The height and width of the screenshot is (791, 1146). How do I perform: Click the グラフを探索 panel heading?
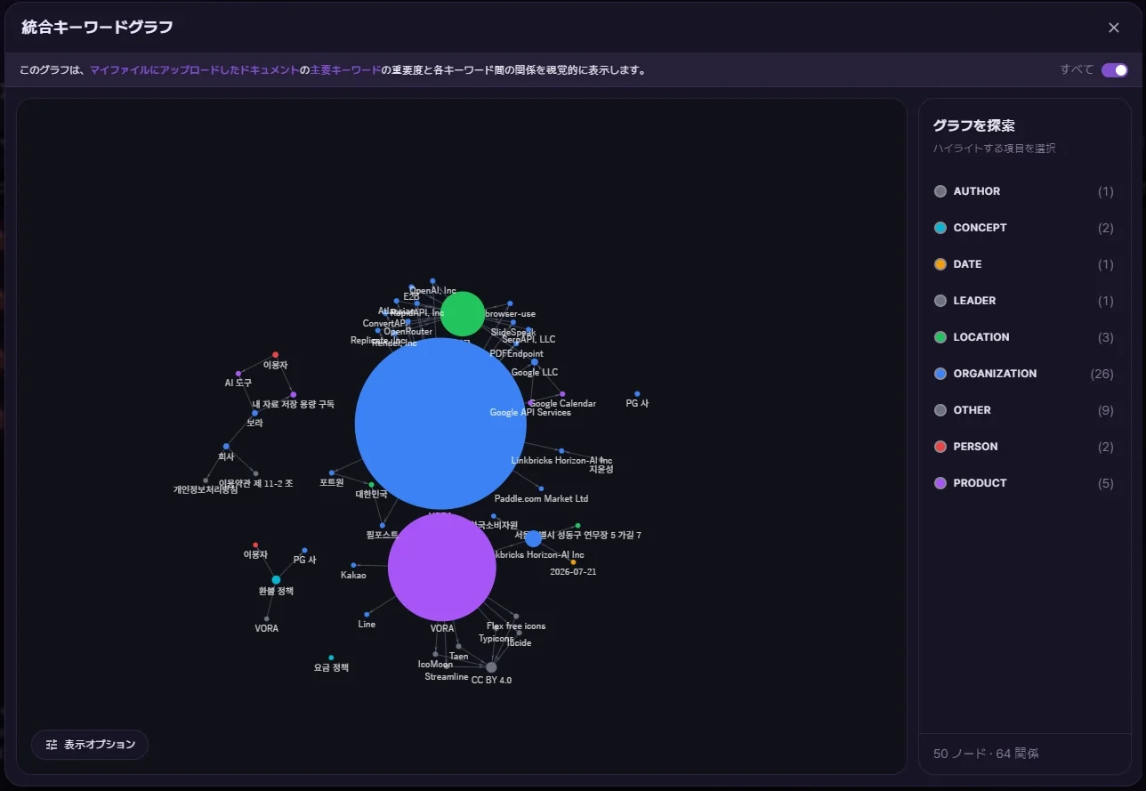(973, 126)
